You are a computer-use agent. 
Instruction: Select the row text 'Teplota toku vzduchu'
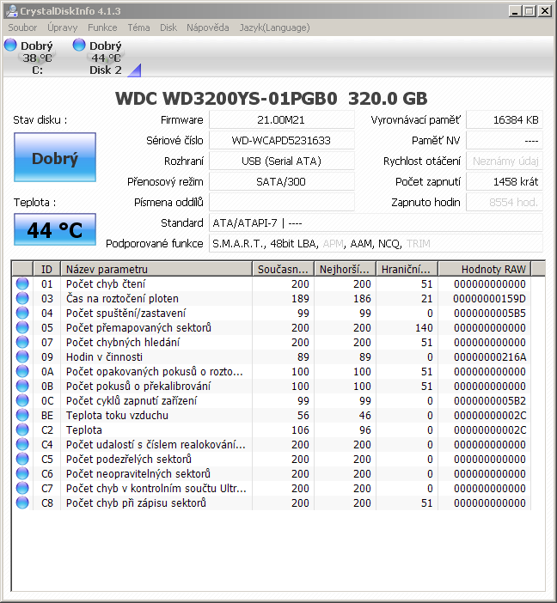[117, 416]
